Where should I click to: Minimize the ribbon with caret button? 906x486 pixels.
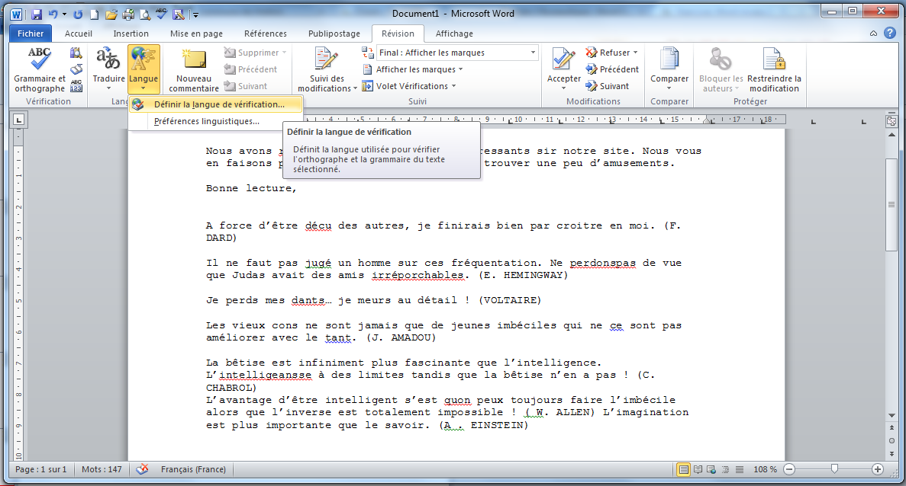pos(873,34)
